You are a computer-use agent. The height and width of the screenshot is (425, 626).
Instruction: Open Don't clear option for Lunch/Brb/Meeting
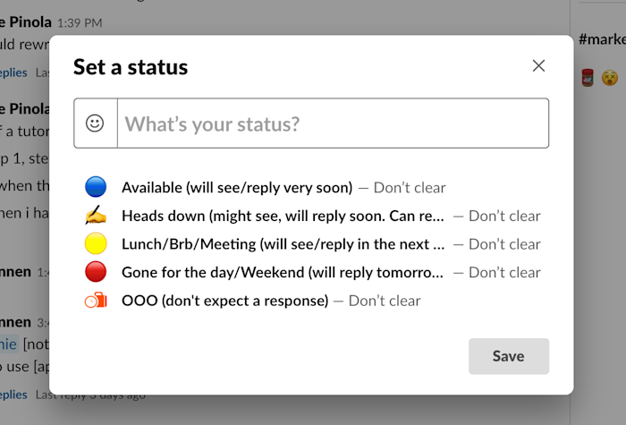[x=504, y=244]
